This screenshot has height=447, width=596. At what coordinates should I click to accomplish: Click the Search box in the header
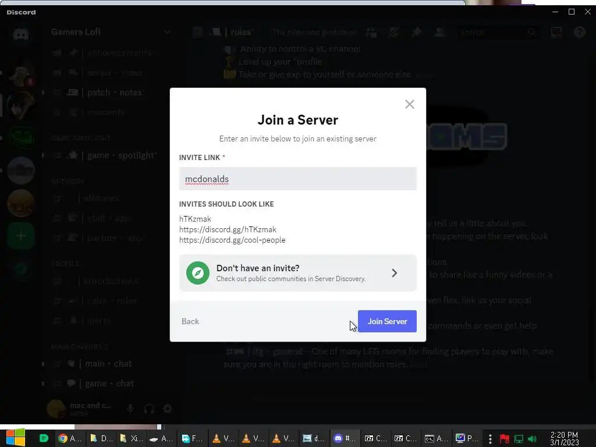point(498,33)
